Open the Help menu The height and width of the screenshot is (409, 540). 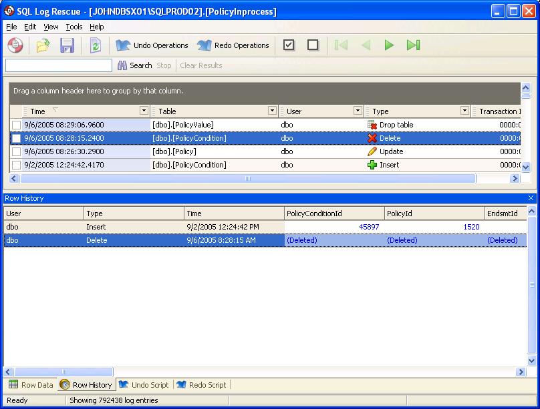click(x=96, y=27)
